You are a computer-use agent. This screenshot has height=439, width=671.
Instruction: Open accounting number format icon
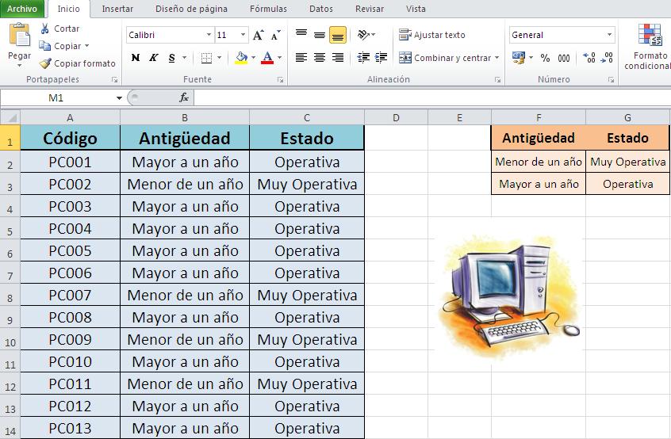pyautogui.click(x=519, y=58)
